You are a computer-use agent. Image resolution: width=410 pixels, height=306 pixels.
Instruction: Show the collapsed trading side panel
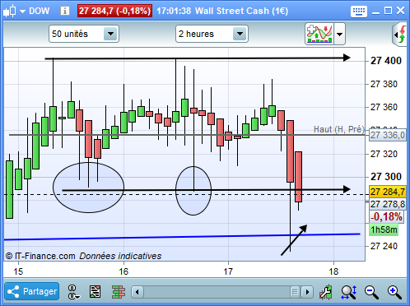pyautogui.click(x=400, y=35)
